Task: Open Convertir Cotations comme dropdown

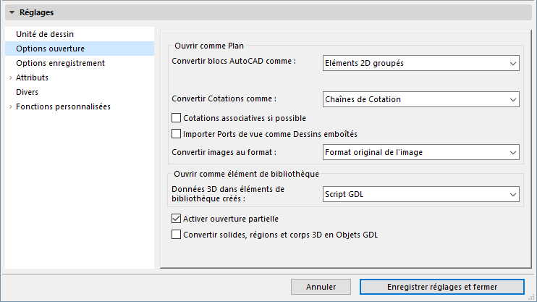Action: [x=420, y=99]
